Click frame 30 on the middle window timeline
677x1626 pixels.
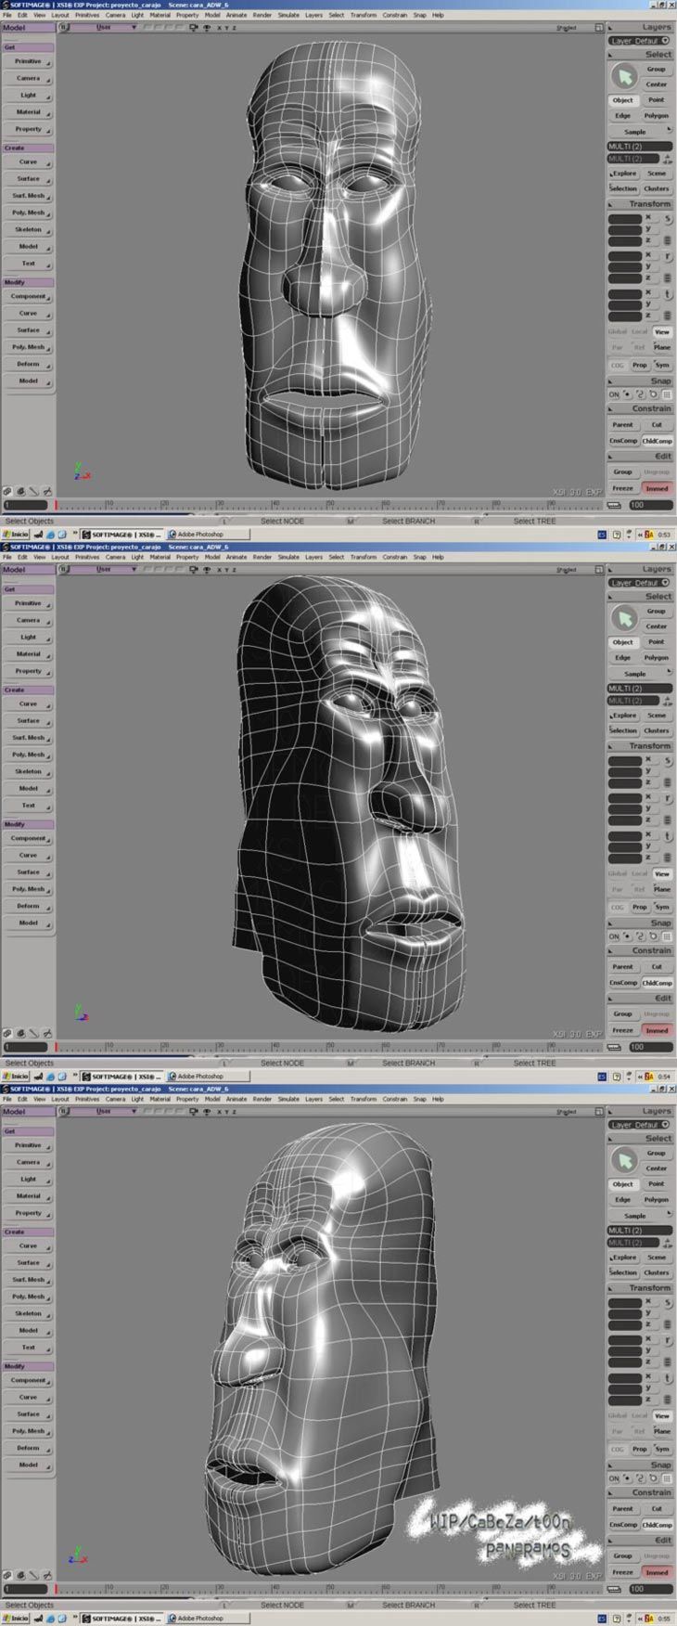point(220,1046)
